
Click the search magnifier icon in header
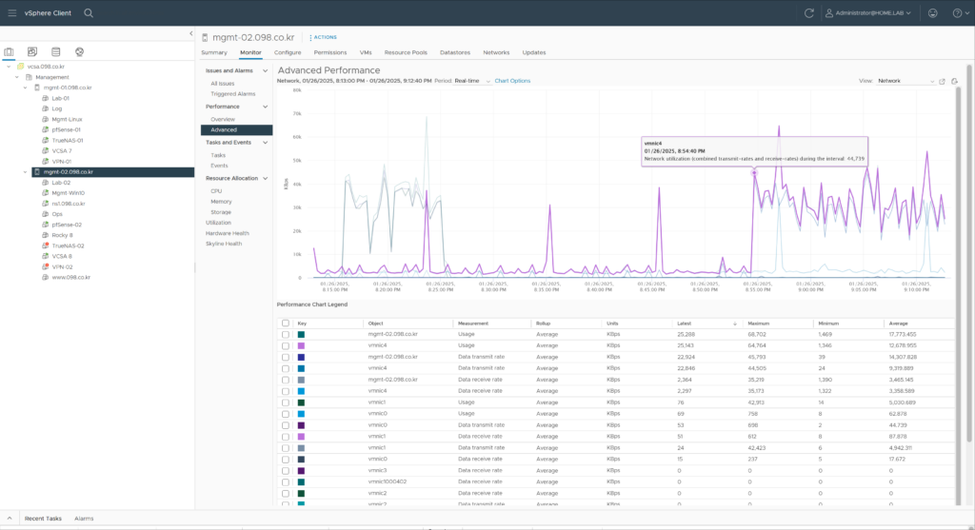tap(89, 12)
